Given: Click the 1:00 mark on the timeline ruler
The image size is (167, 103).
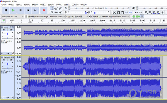Looking at the screenshot, I should (62, 21).
